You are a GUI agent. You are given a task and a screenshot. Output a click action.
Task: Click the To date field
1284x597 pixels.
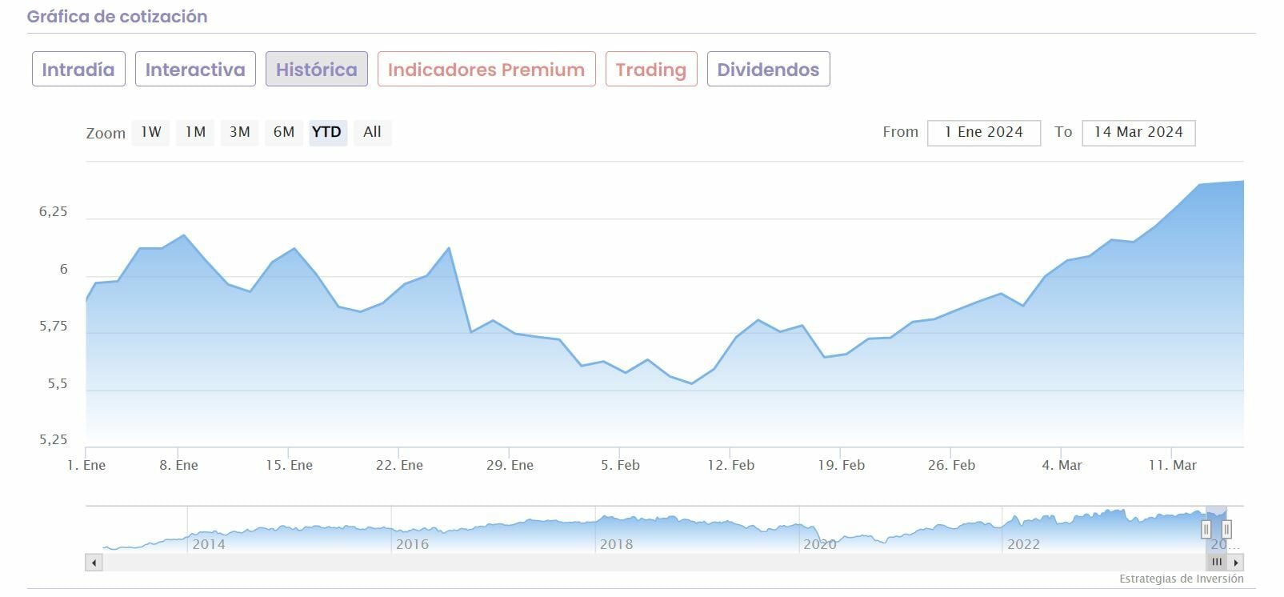tap(1138, 133)
